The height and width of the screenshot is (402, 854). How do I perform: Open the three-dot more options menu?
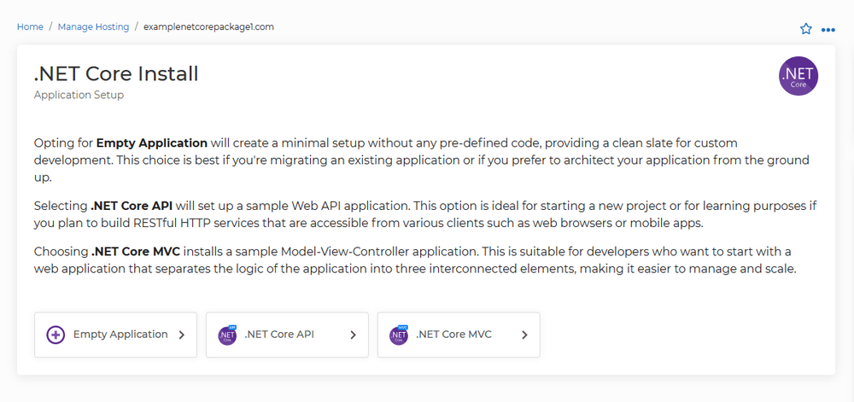[x=828, y=30]
